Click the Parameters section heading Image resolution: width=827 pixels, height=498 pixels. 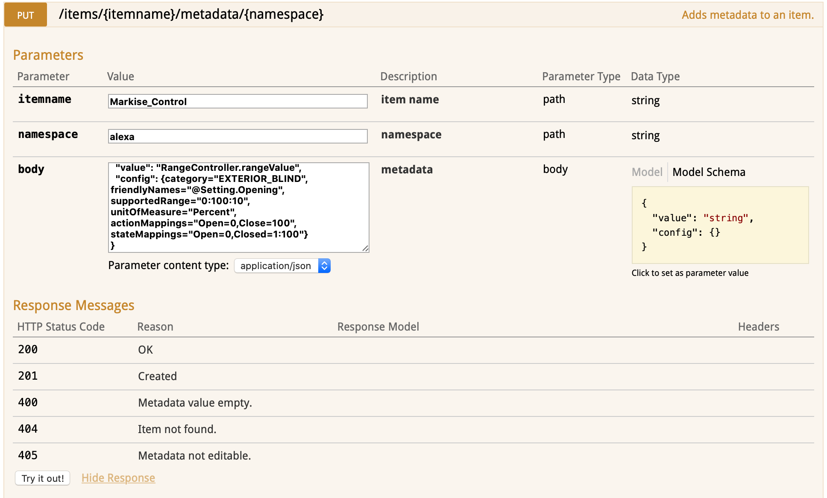[x=48, y=55]
